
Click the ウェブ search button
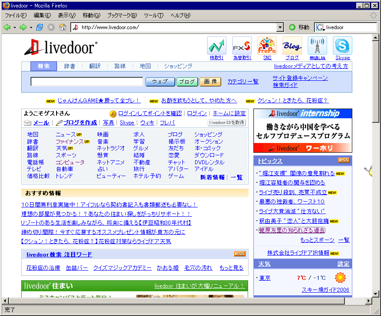click(160, 82)
